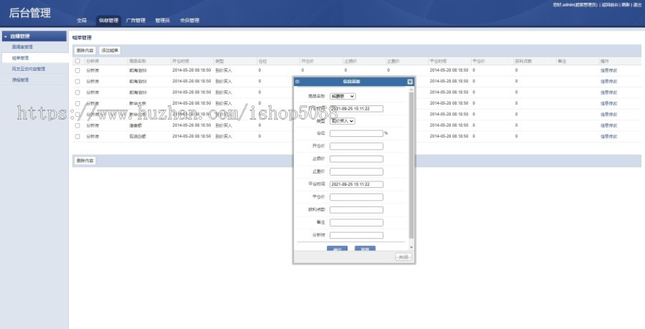Click 信息修改 in the first table row
The height and width of the screenshot is (329, 645).
[608, 71]
